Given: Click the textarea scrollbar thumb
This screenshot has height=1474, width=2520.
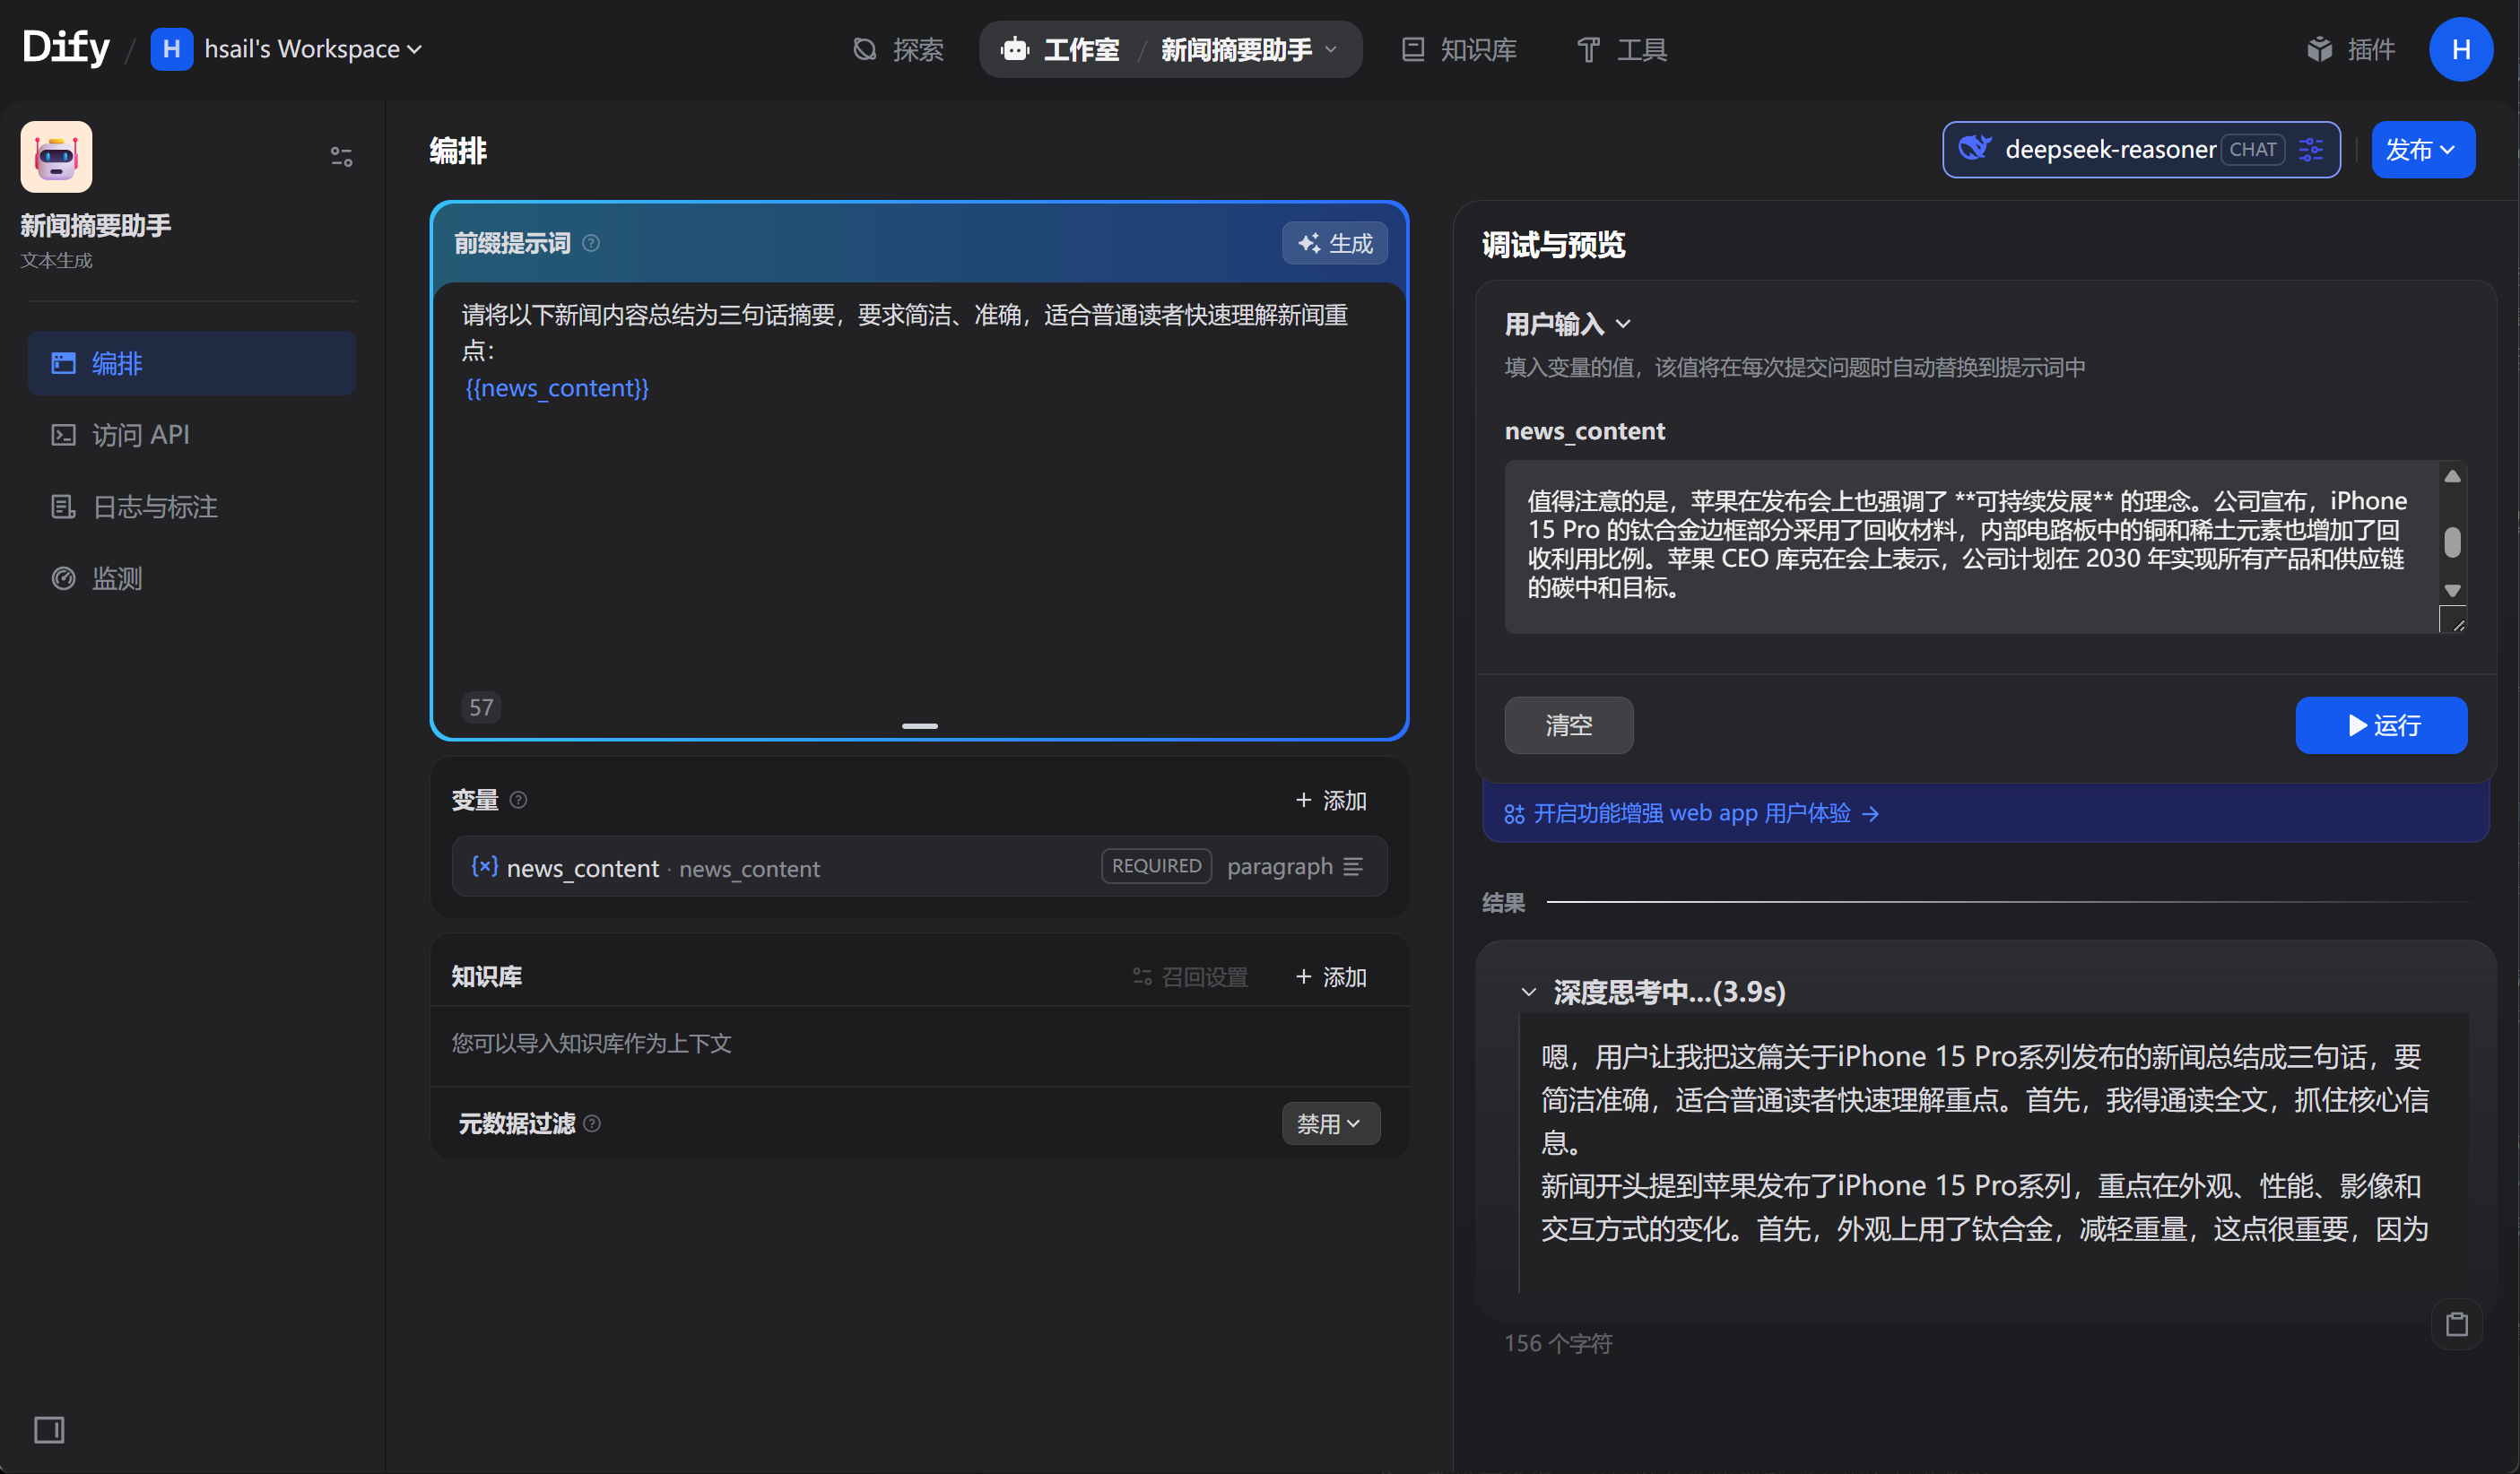Looking at the screenshot, I should (x=2452, y=542).
